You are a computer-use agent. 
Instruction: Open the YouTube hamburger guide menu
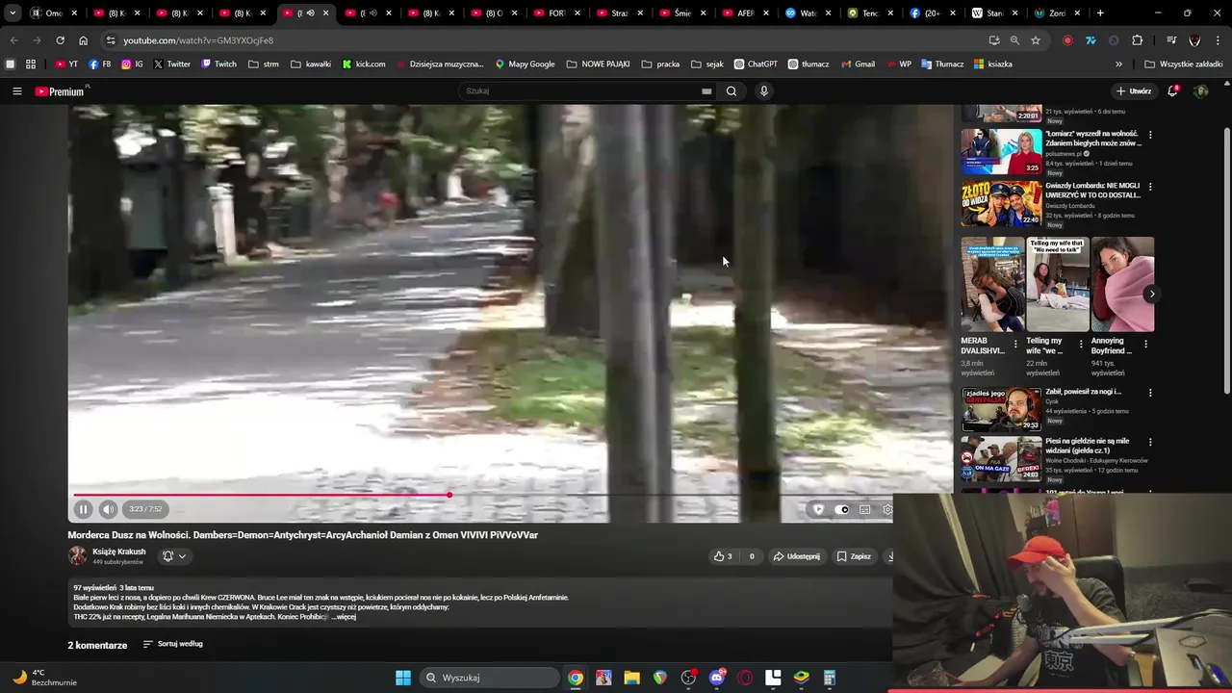pyautogui.click(x=16, y=91)
